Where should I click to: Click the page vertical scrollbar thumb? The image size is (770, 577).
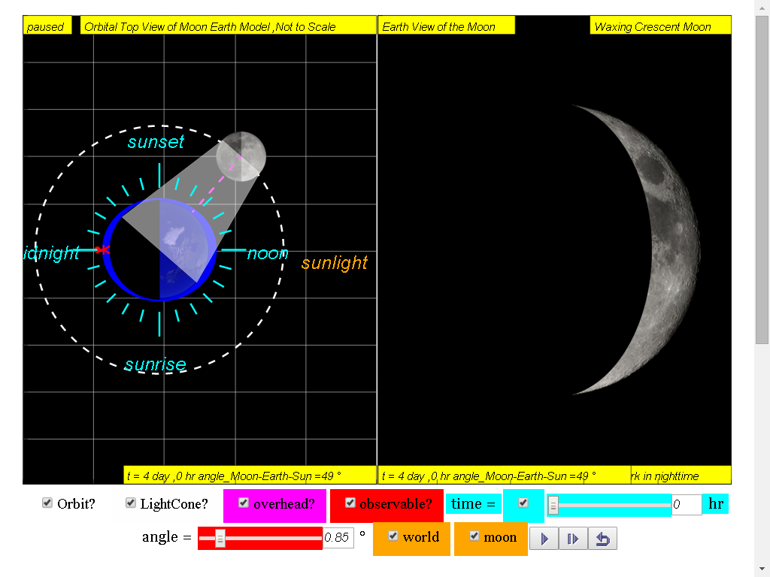[x=762, y=180]
